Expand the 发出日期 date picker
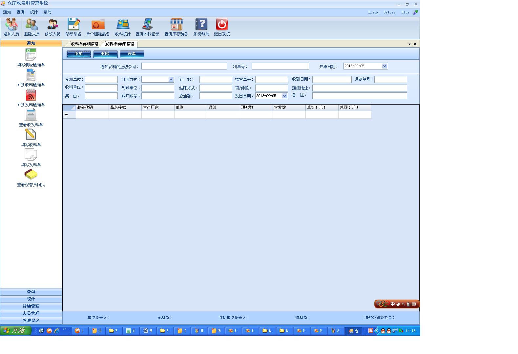 point(284,96)
